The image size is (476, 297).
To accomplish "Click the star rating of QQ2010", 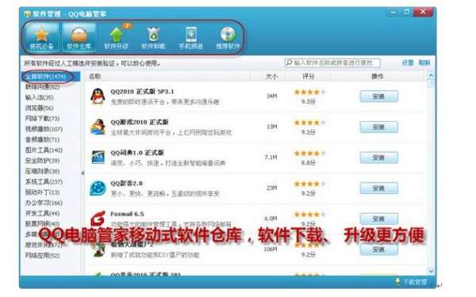I will (309, 92).
